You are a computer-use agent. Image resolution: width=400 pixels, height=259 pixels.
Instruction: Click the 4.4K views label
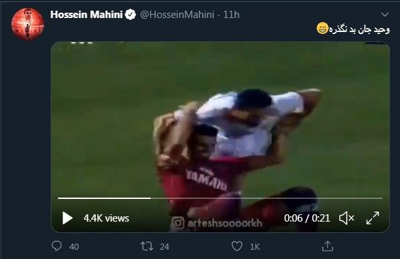[107, 218]
